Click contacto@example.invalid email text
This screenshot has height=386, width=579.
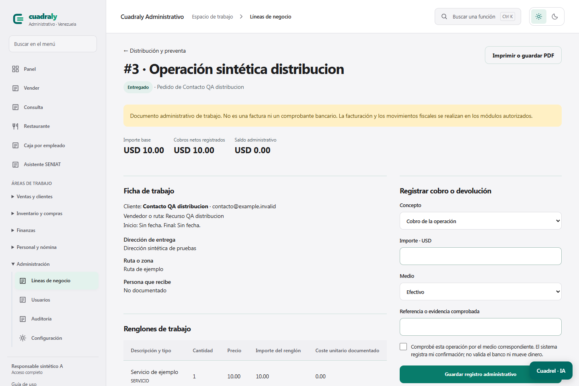[x=244, y=206]
